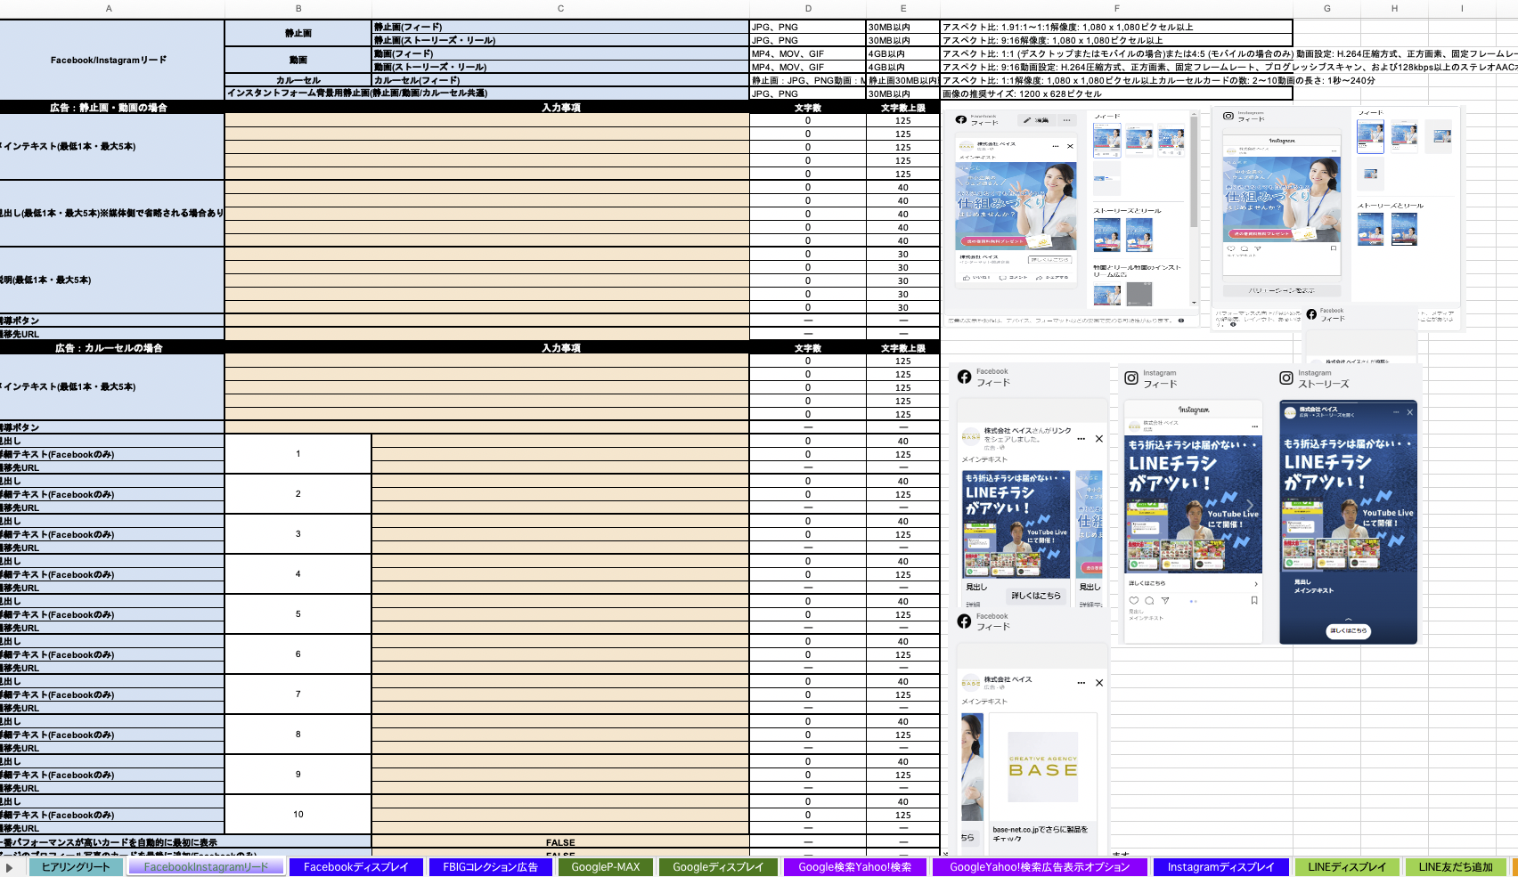The width and height of the screenshot is (1518, 877).
Task: Select carousel card number 10 cell
Action: tap(298, 815)
